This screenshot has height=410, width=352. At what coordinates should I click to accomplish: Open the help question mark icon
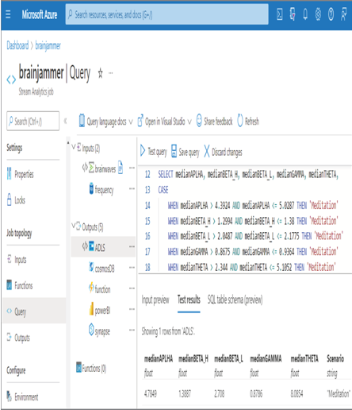331,14
